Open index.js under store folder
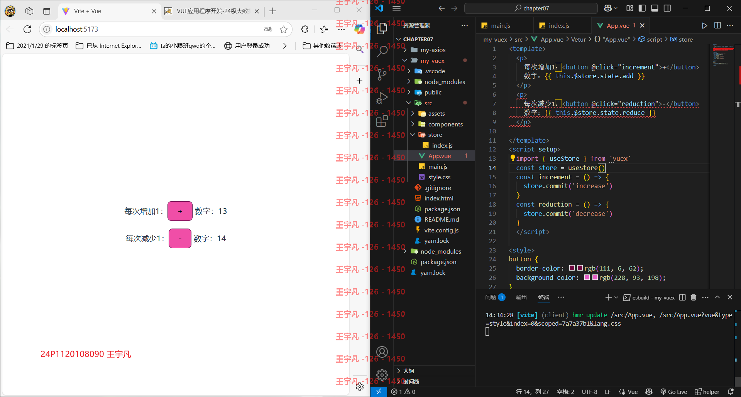The width and height of the screenshot is (741, 397). pyautogui.click(x=442, y=145)
